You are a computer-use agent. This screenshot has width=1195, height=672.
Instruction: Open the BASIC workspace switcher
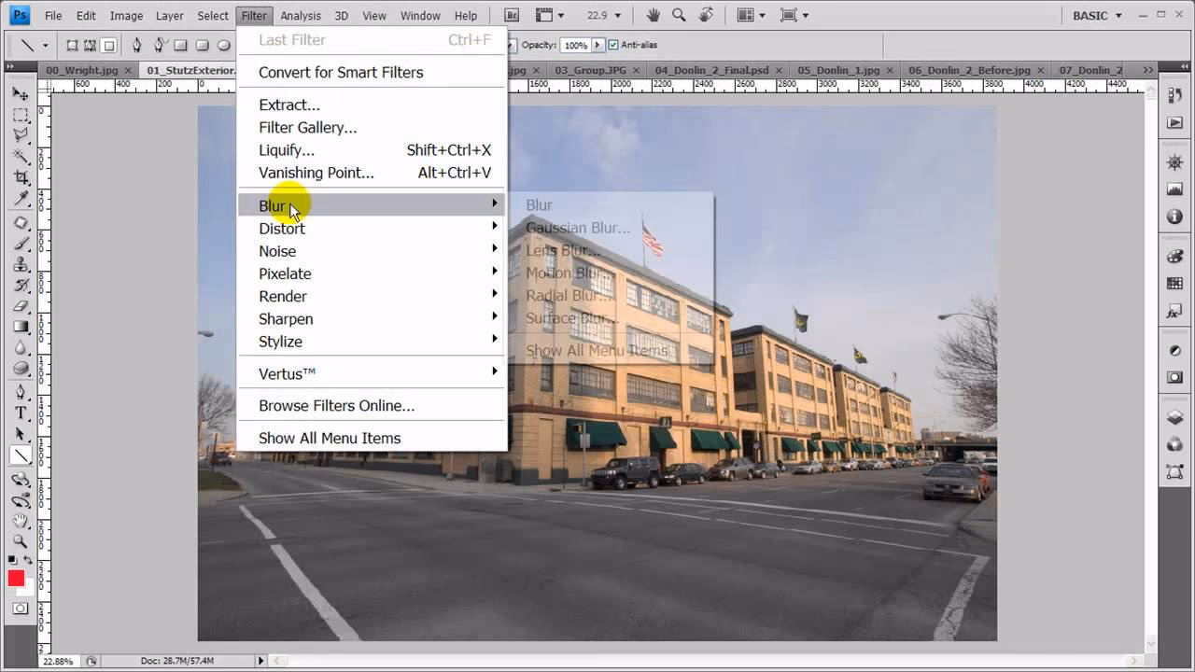pyautogui.click(x=1099, y=15)
